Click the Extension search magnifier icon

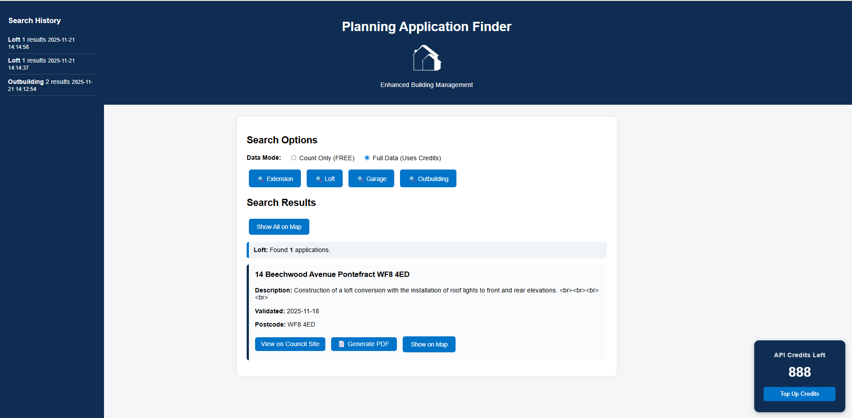[261, 179]
